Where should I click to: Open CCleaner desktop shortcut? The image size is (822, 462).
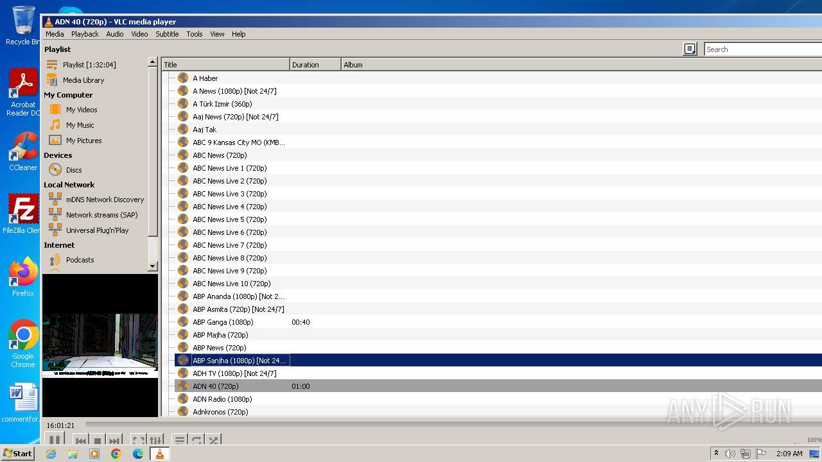pyautogui.click(x=23, y=152)
